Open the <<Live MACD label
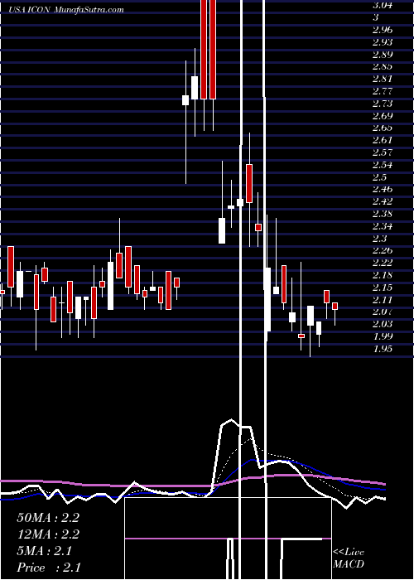Viewport: 414px width, 580px height. click(x=349, y=558)
